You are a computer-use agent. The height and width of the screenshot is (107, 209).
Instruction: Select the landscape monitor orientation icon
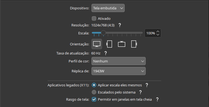coord(97,44)
